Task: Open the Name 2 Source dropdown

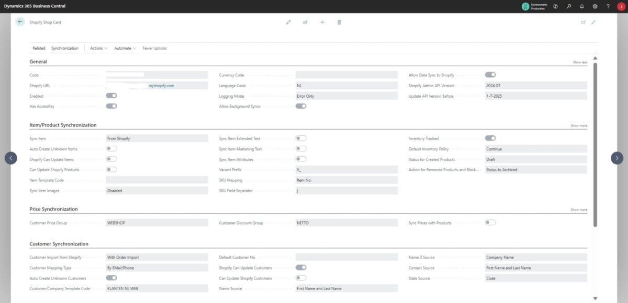Action: [536, 257]
